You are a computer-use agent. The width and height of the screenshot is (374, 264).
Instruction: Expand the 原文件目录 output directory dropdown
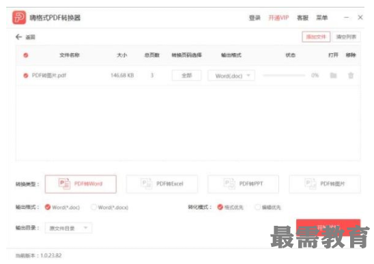pos(68,229)
